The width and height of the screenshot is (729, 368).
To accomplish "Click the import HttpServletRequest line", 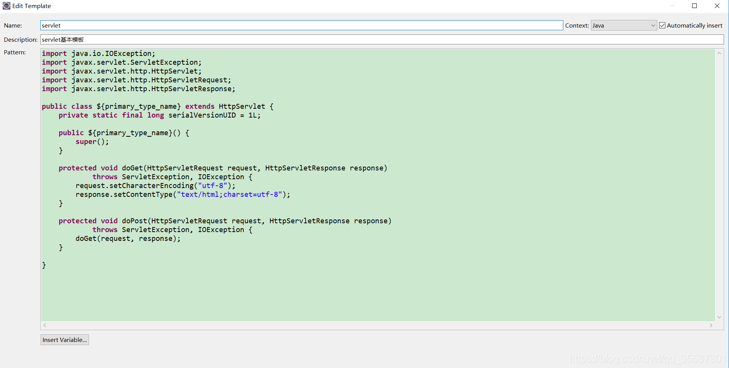I will [x=137, y=80].
